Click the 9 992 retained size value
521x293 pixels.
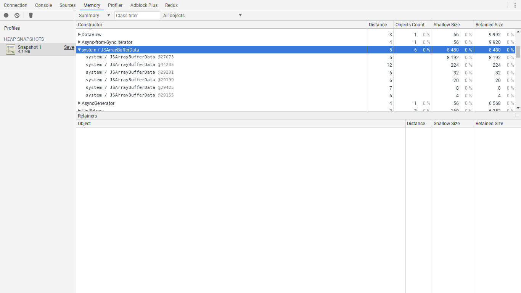[495, 34]
